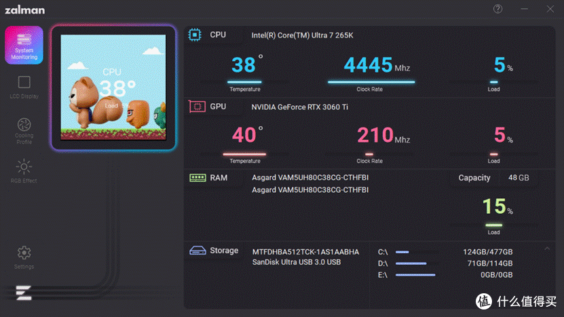Viewport: 564px width, 317px height.
Task: Click the CPU clock rate bar
Action: tap(371, 82)
